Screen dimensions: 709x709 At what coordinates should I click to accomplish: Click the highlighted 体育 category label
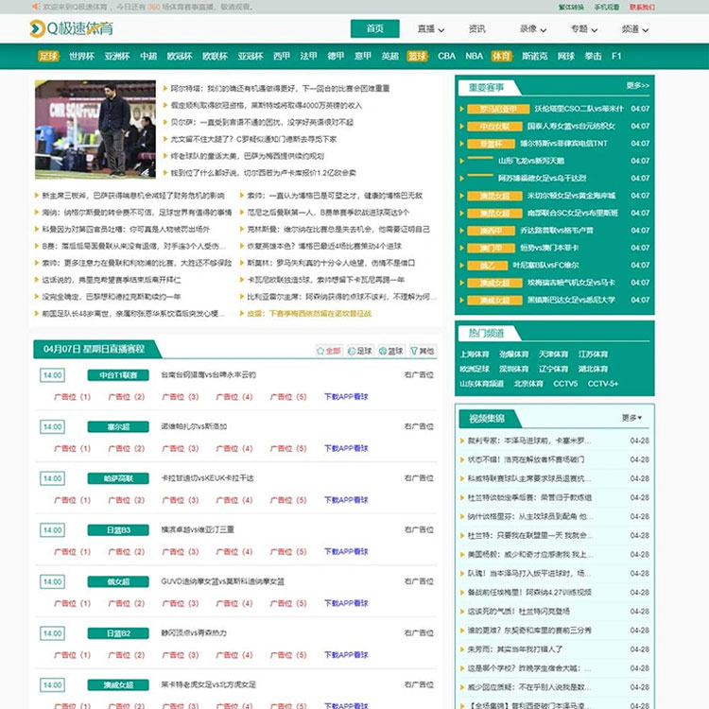click(x=501, y=56)
